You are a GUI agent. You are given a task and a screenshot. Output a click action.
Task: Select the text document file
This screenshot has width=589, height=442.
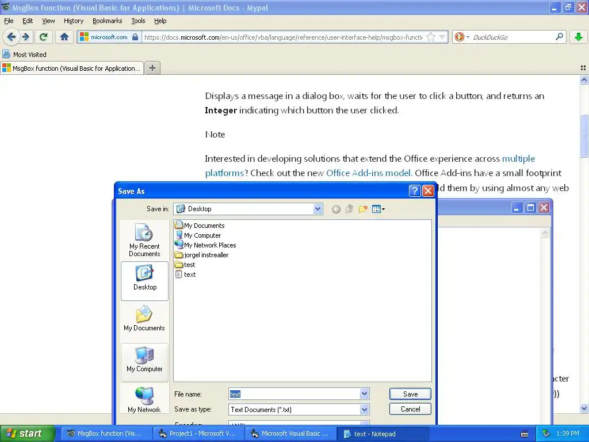point(186,275)
